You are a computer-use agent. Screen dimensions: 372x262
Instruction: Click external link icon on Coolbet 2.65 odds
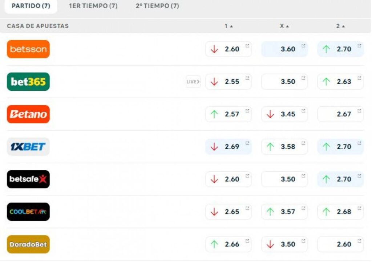tap(247, 208)
